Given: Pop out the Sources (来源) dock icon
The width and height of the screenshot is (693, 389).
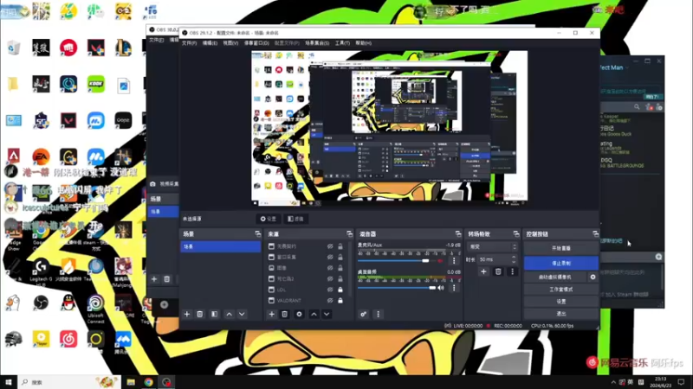Looking at the screenshot, I should pos(350,233).
